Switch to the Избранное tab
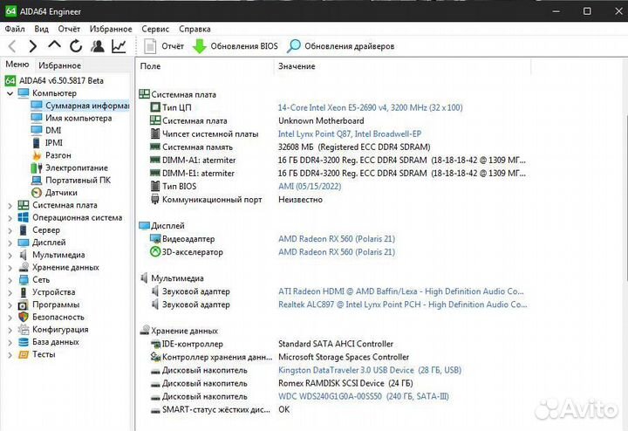This screenshot has height=431, width=628. click(x=59, y=65)
